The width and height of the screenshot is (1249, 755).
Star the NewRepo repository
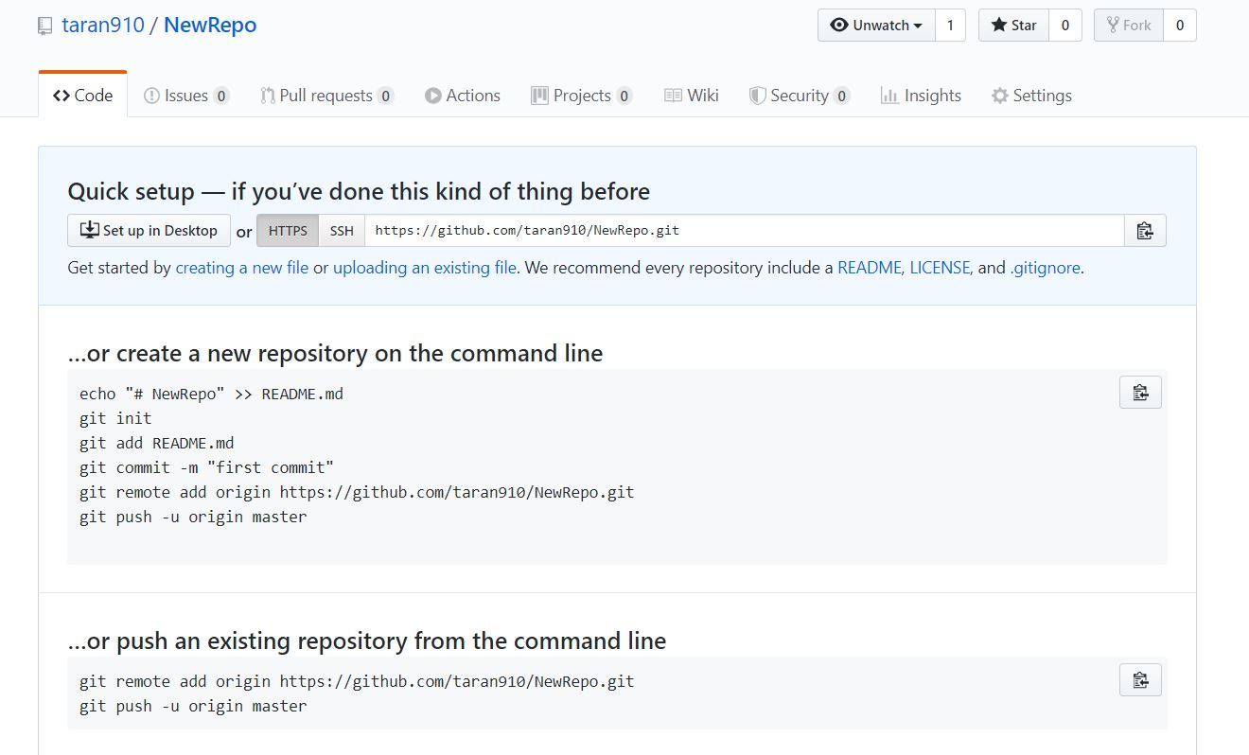pos(1012,25)
